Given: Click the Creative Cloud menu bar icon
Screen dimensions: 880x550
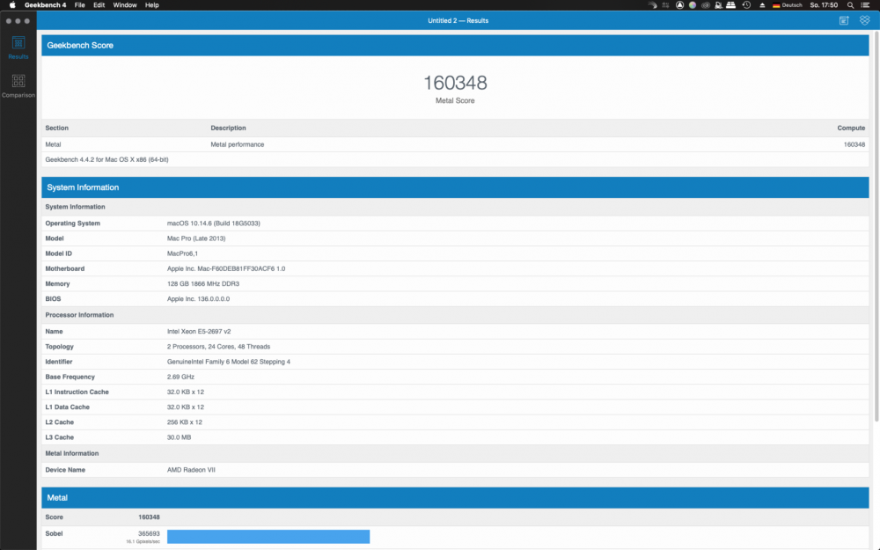Looking at the screenshot, I should coord(706,5).
